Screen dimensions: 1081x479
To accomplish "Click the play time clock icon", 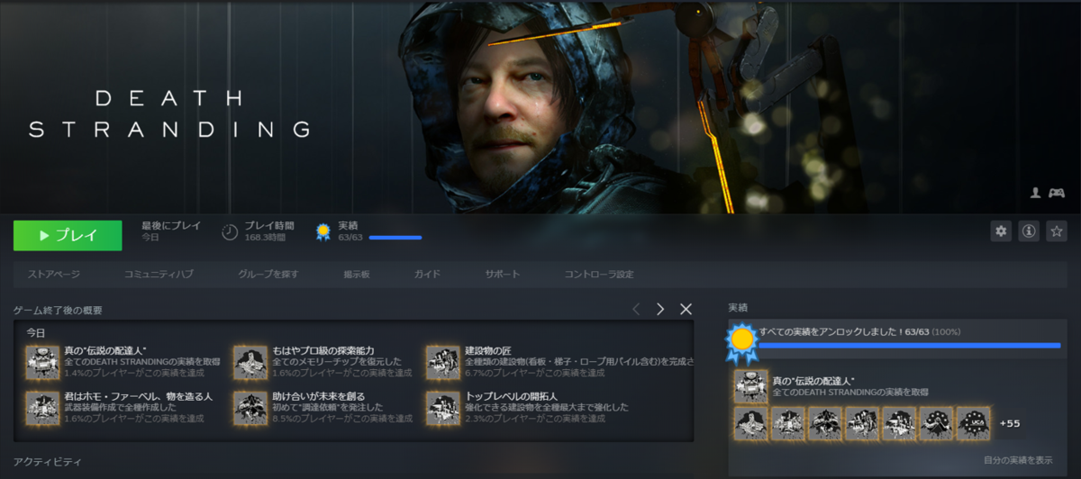I will pos(230,232).
